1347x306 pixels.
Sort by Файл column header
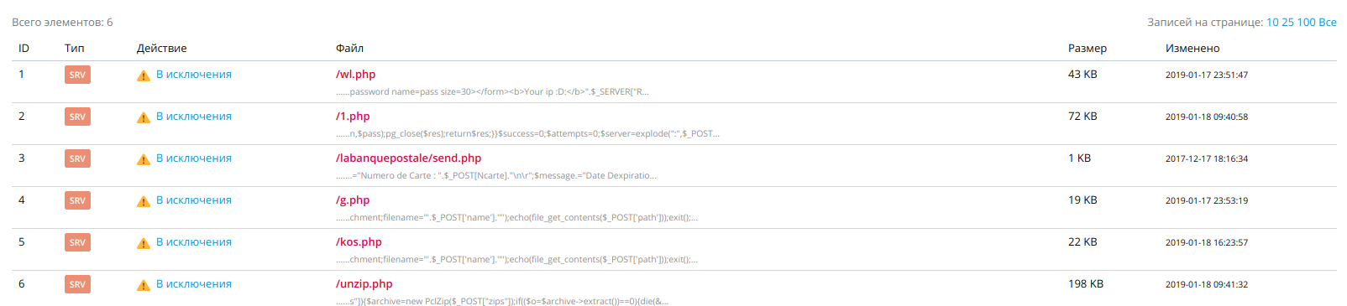tap(349, 49)
